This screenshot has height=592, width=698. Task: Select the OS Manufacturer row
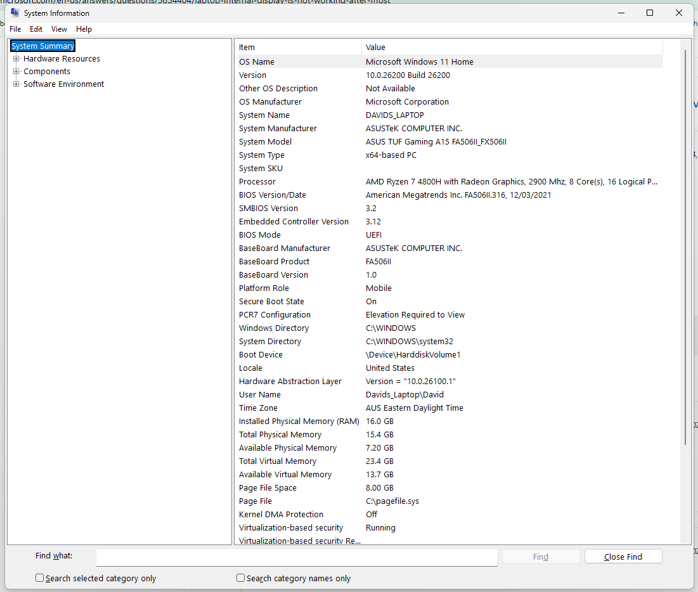[449, 102]
